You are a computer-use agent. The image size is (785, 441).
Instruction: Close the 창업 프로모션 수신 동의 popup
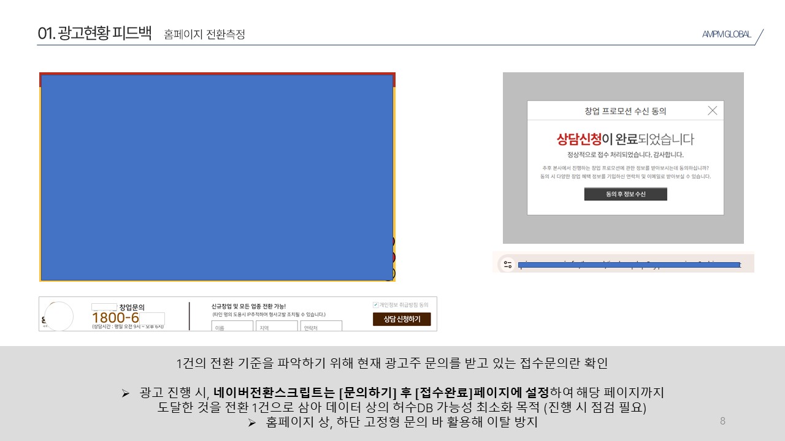click(712, 111)
